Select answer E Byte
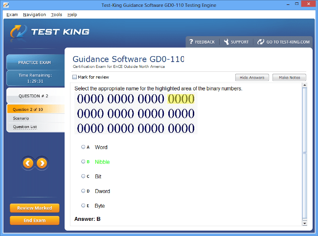 83,205
